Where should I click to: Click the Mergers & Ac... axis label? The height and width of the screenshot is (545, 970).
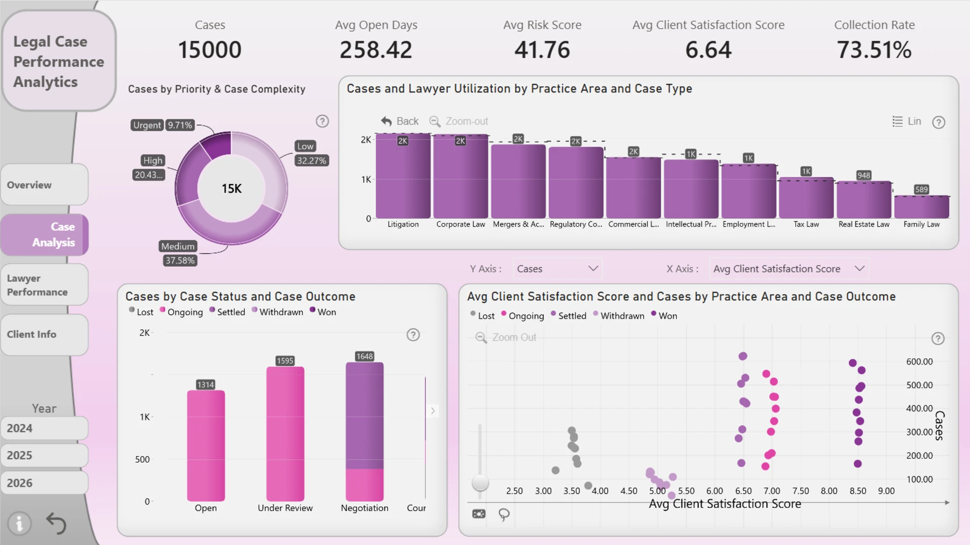tap(518, 224)
